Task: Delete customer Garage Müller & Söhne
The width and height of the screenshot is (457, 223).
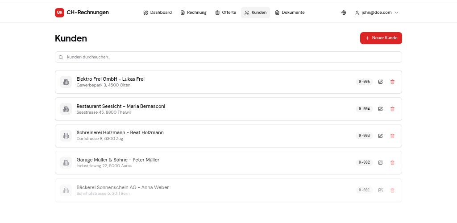Action: point(392,162)
